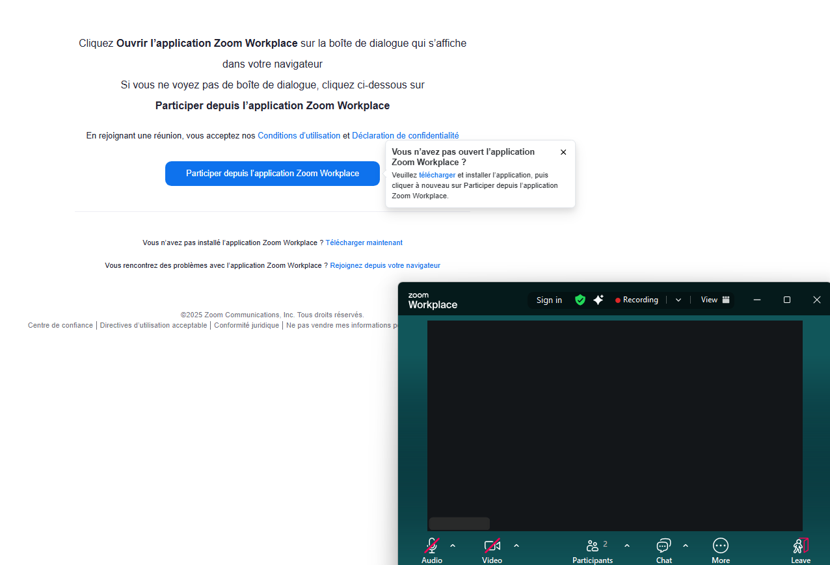Open the AI Companion sparkle icon
Screen dimensions: 830x565
pos(598,300)
